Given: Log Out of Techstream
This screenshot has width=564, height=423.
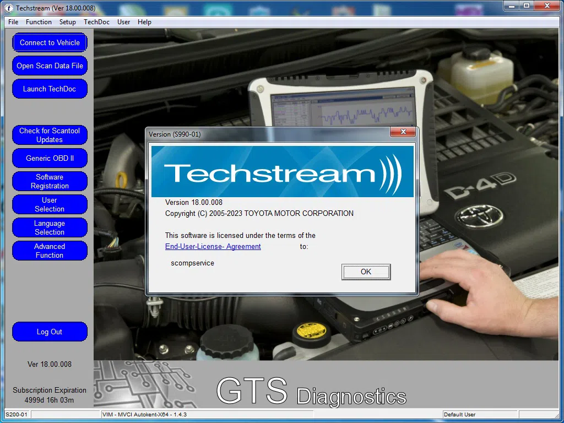Looking at the screenshot, I should coord(50,332).
